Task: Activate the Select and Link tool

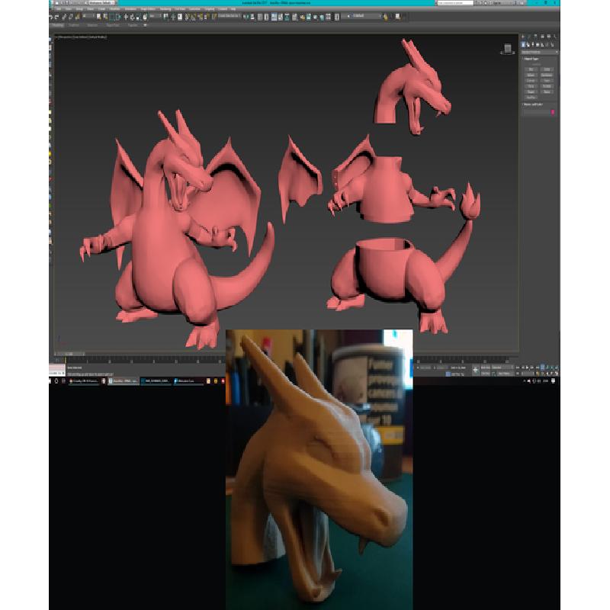Action: coord(64,17)
